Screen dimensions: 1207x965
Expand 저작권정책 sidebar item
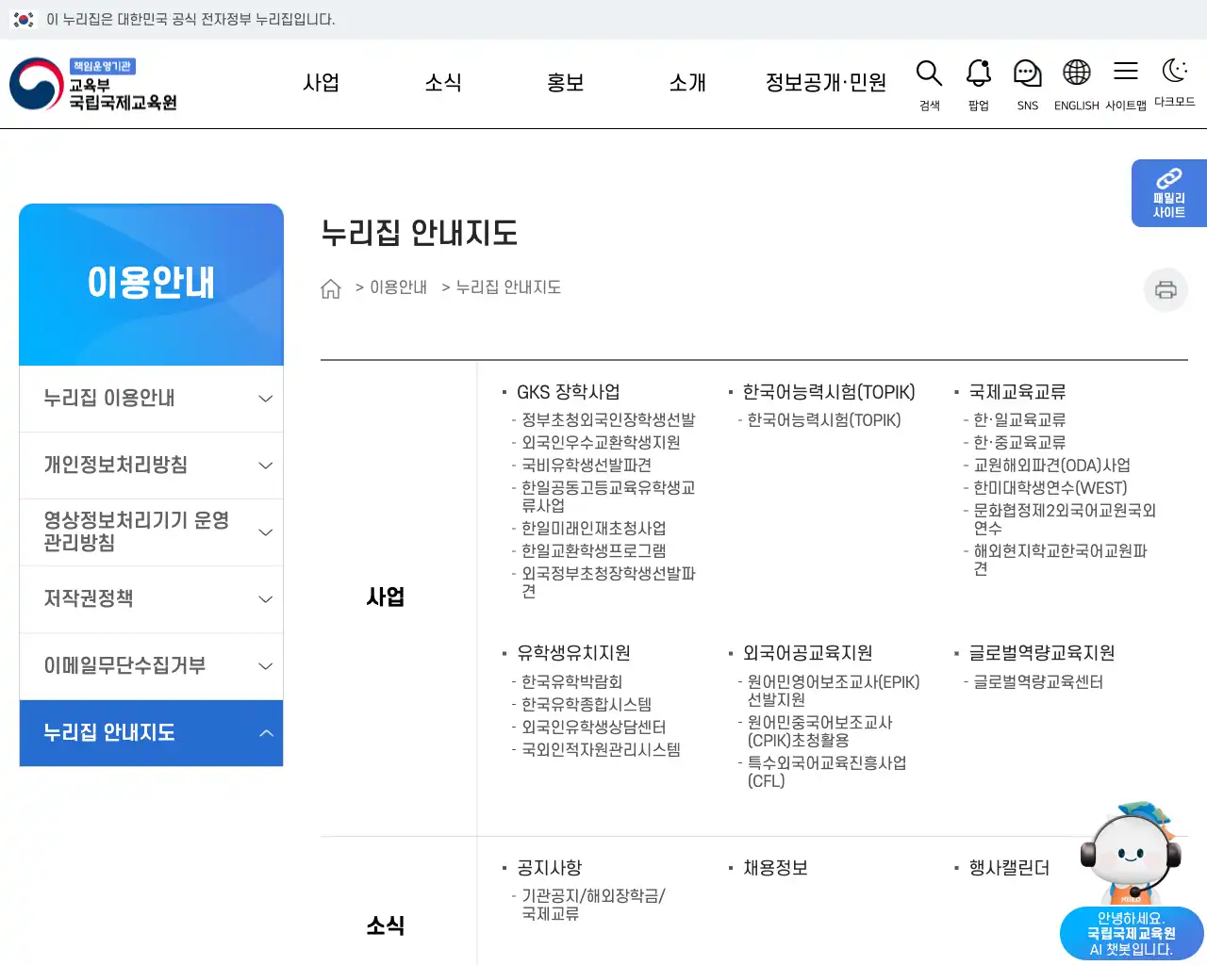(x=151, y=599)
